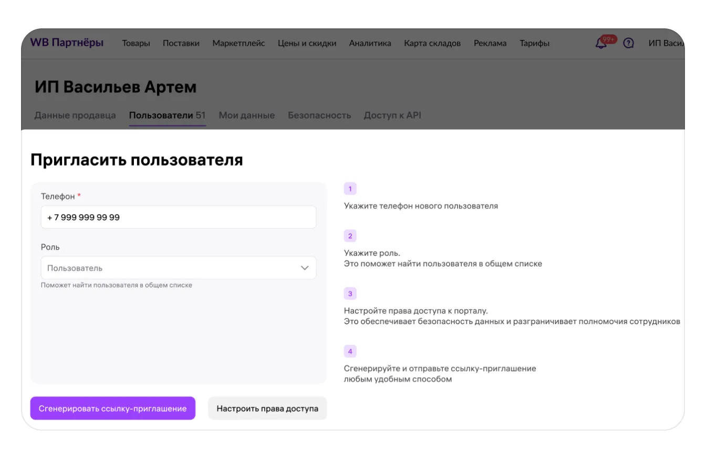Open the help chat question icon
Screen dimensions: 706x459
(x=628, y=44)
